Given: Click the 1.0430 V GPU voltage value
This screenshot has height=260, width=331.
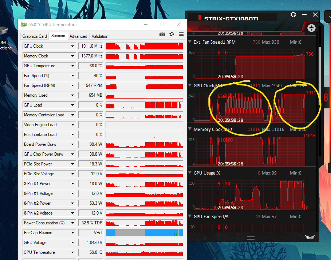Looking at the screenshot, I should (91, 243).
